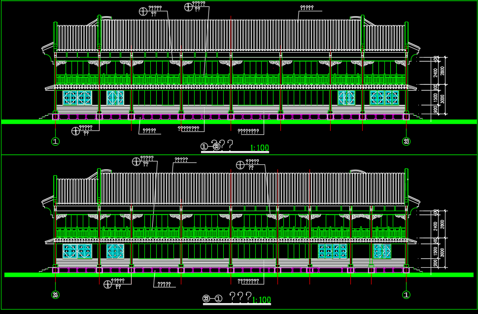Select the roof leader label at upper elevation's top right
Image resolution: width=478 pixels, height=314 pixels.
click(x=307, y=8)
